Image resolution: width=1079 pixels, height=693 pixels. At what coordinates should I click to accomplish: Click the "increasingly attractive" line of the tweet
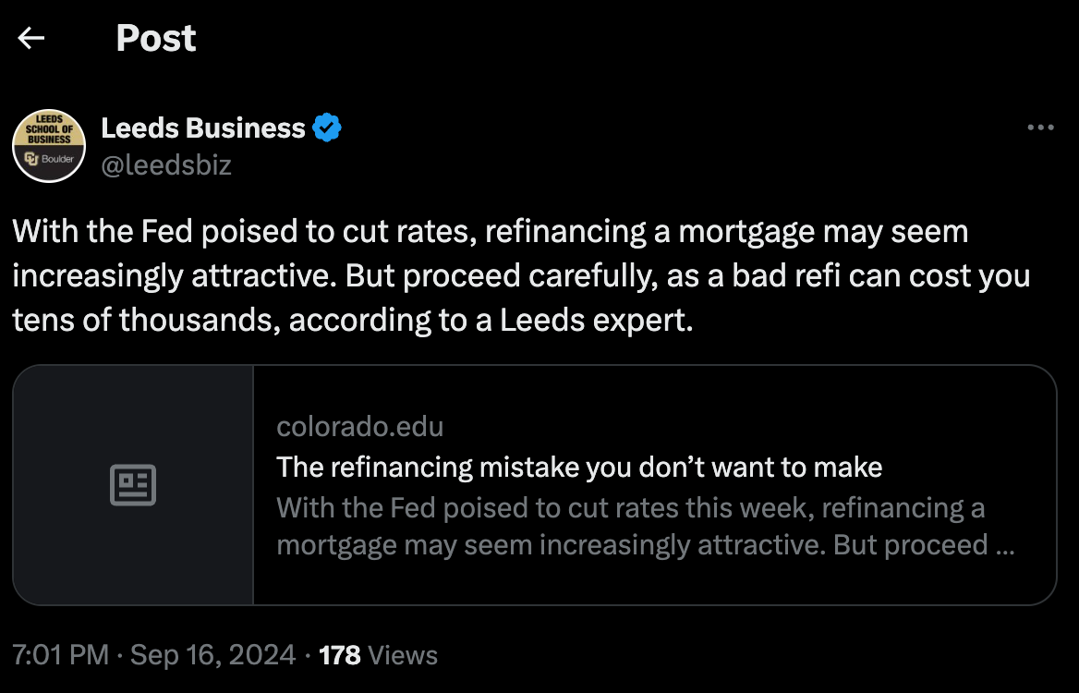(x=521, y=275)
